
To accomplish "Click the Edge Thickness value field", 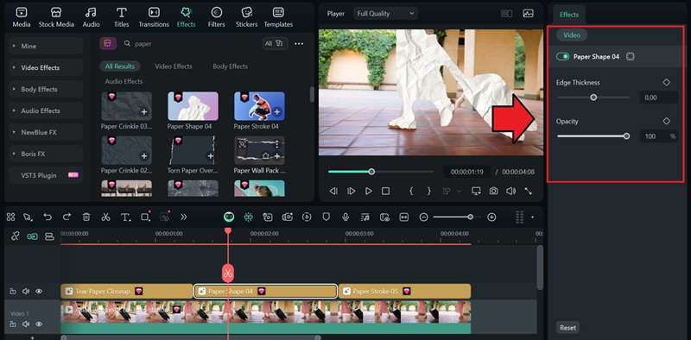I will (x=658, y=98).
